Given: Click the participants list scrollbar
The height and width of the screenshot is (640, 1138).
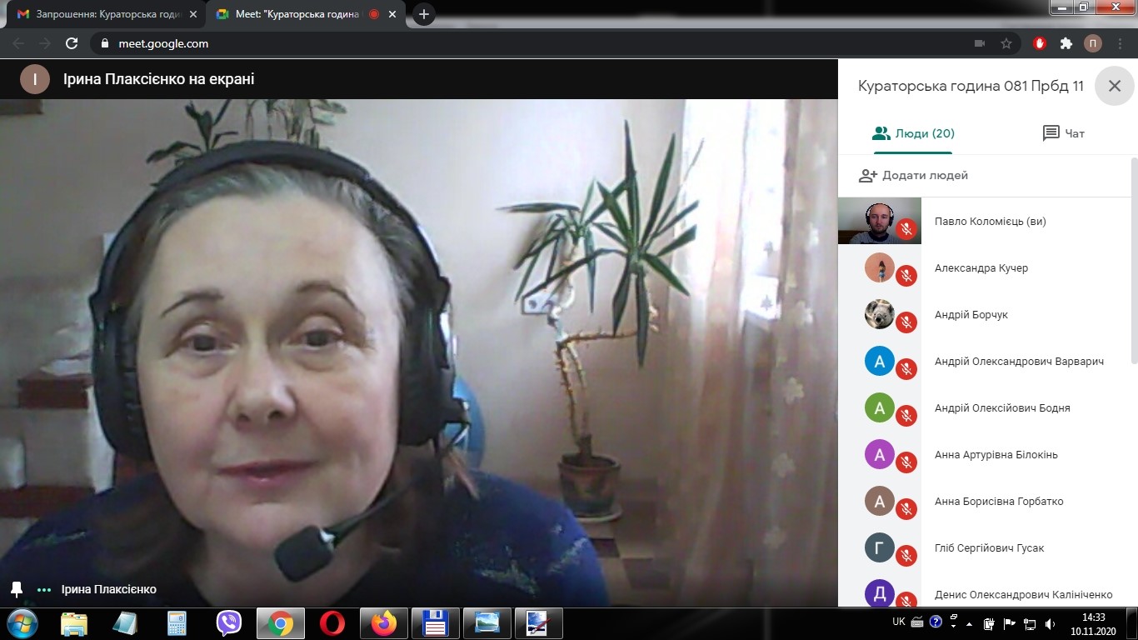Looking at the screenshot, I should 1134,259.
